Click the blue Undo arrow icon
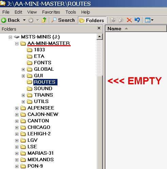 pos(137,20)
